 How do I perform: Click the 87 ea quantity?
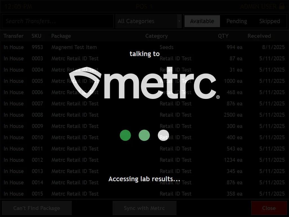click(x=236, y=58)
